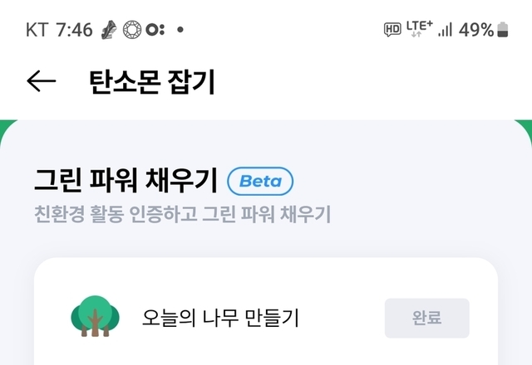532x365 pixels.
Task: Tap the notification icon with two dots
Action: point(155,30)
